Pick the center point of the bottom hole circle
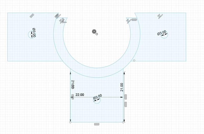 (x=97, y=100)
